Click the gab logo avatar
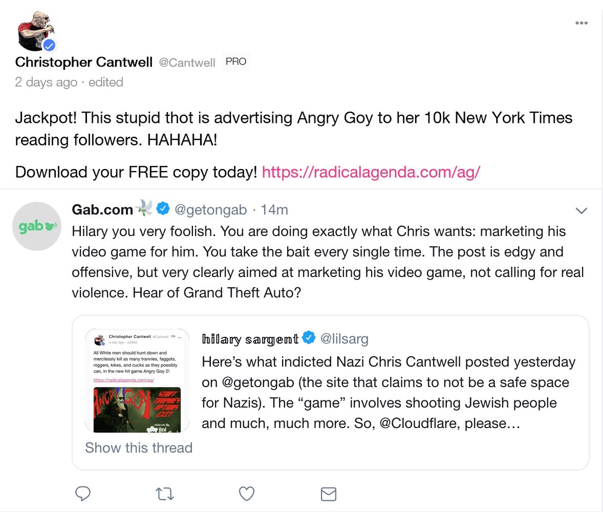 pyautogui.click(x=36, y=226)
